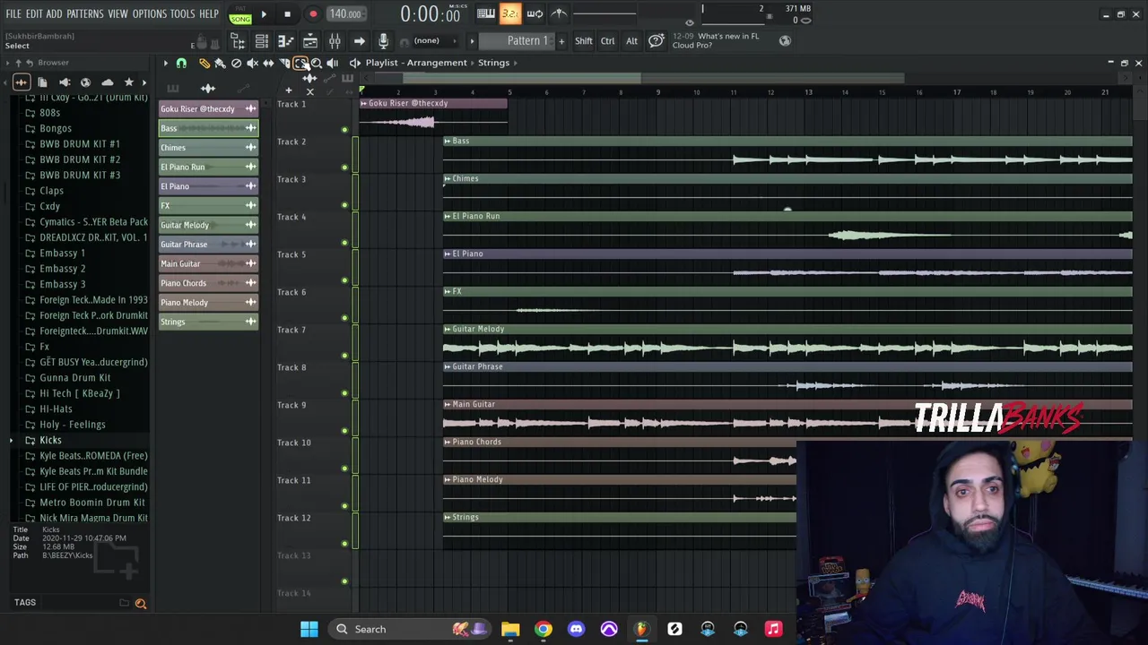Click the transport Record button
This screenshot has height=645, width=1148.
click(x=313, y=14)
